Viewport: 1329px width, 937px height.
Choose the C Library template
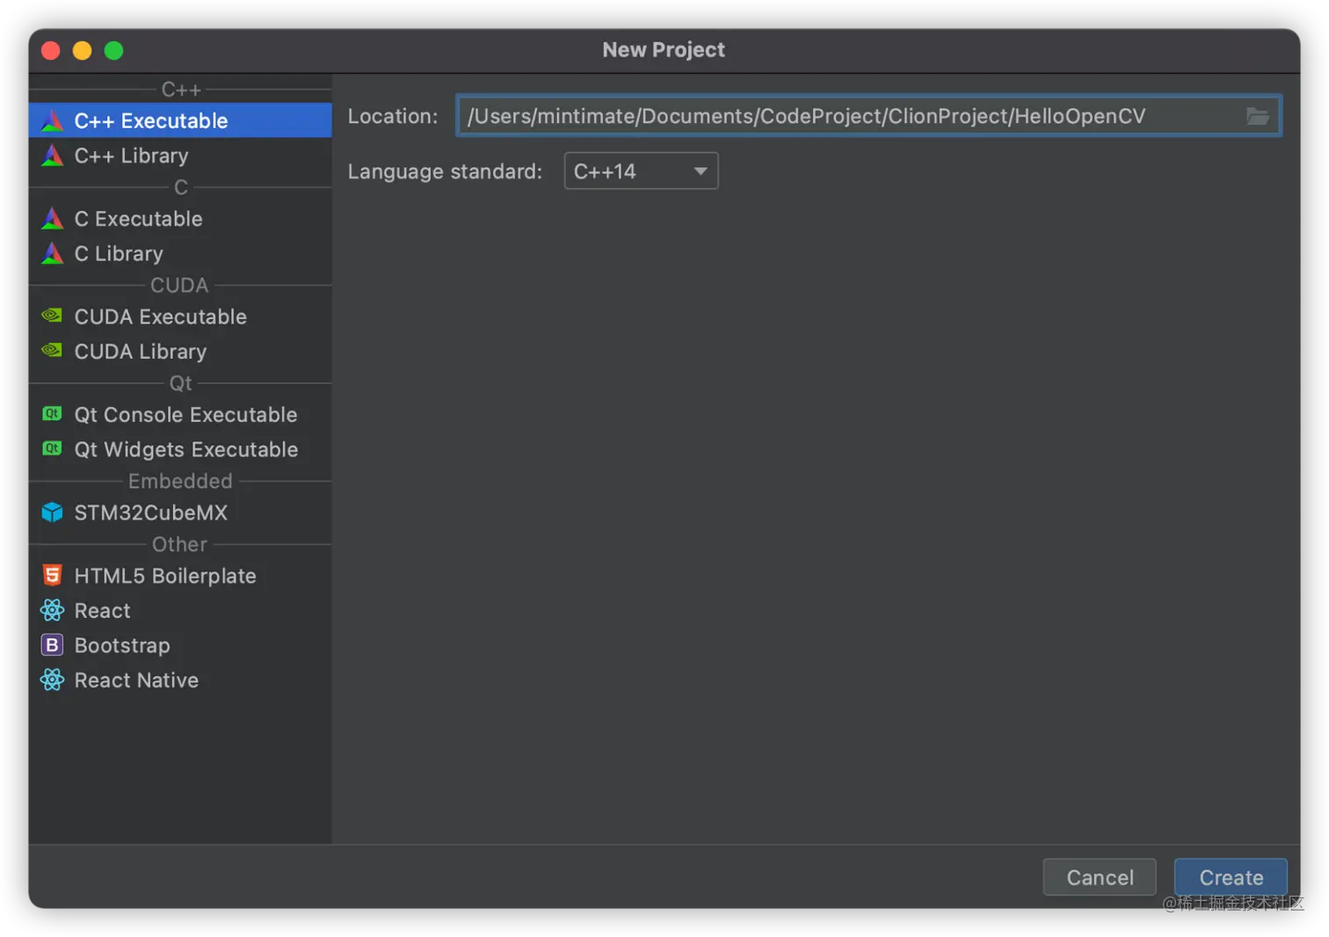[119, 253]
